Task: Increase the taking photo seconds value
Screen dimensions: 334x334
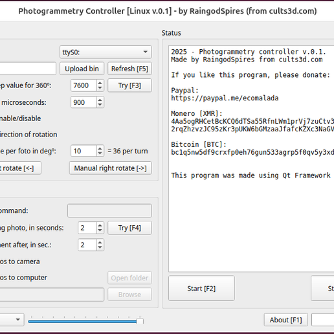Action: click(x=100, y=225)
